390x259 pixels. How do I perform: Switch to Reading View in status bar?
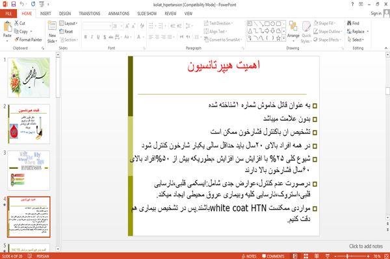(x=317, y=256)
